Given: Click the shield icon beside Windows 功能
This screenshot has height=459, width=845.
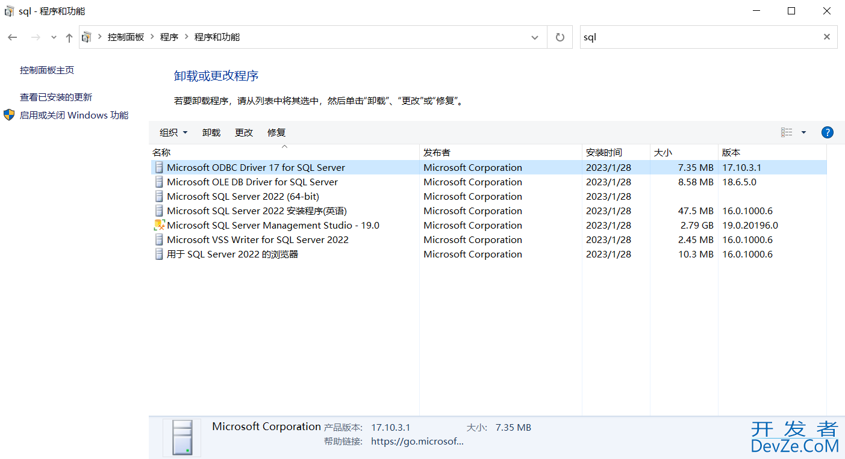Looking at the screenshot, I should [9, 115].
